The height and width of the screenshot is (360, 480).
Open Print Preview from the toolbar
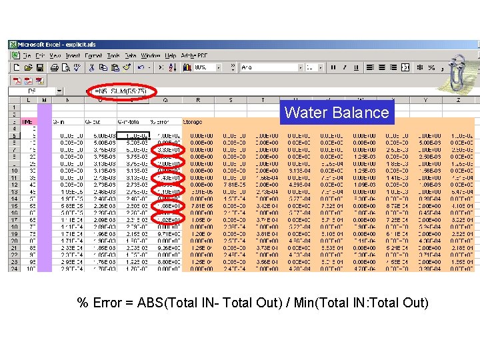(66, 67)
